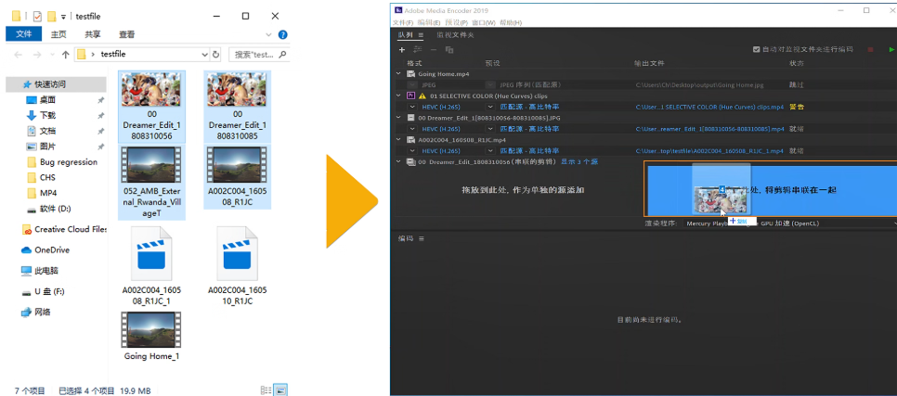Open output path link ending A002C004_160508_R1JC_1.mp4

click(710, 151)
